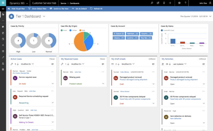The height and width of the screenshot is (131, 213).
Task: Open the settings gear icon
Action: 179,3
